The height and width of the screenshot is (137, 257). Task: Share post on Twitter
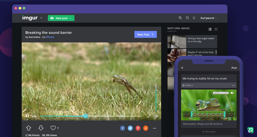[x=130, y=128]
